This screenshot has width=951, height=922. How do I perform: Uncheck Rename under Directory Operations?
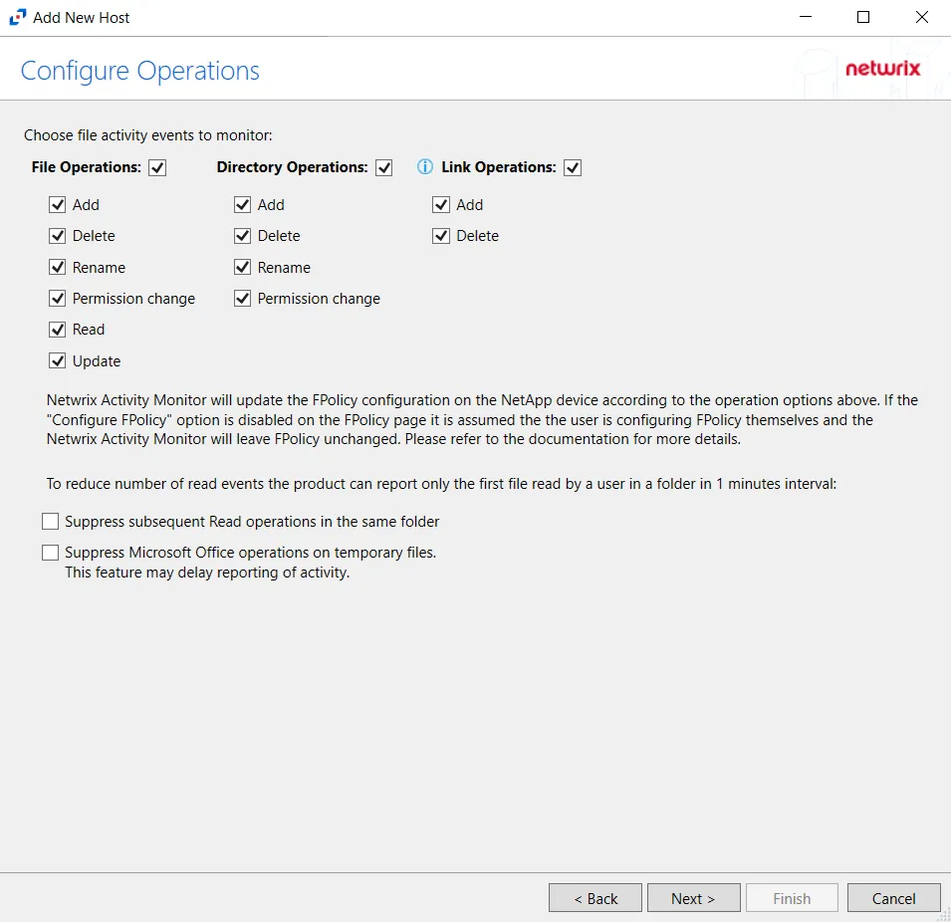pyautogui.click(x=242, y=267)
